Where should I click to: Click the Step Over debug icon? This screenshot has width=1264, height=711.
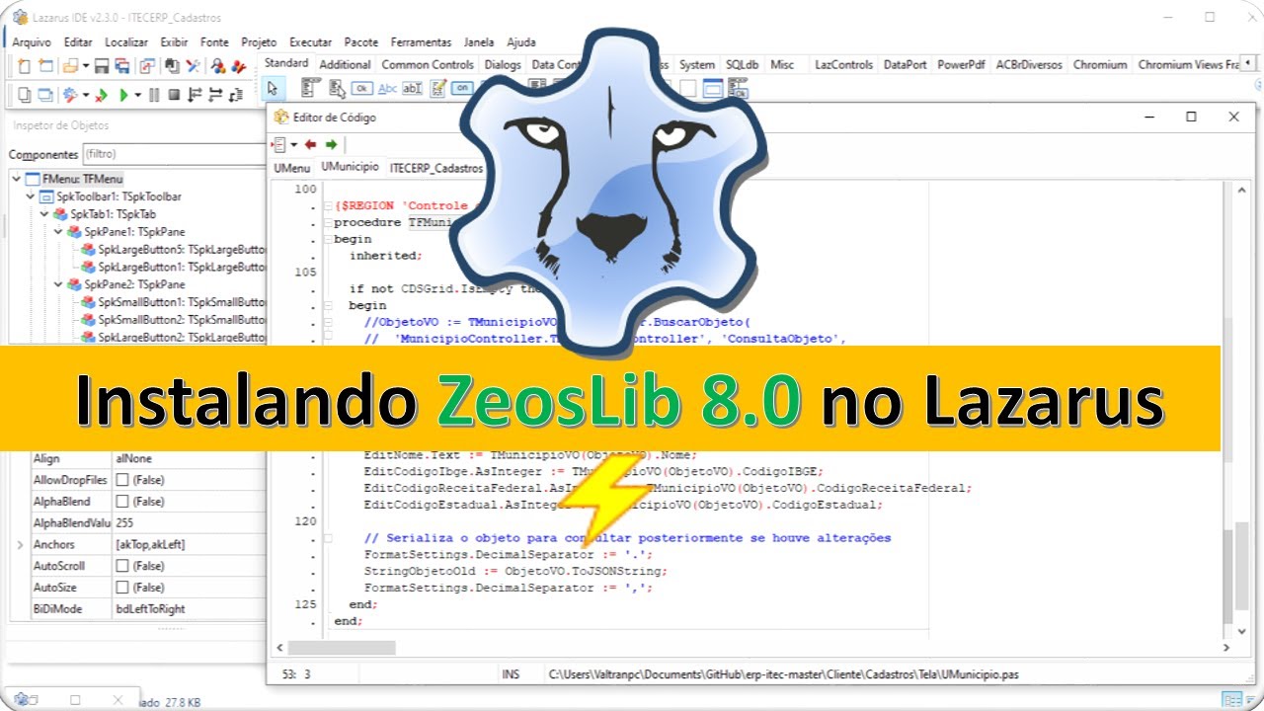[x=215, y=95]
